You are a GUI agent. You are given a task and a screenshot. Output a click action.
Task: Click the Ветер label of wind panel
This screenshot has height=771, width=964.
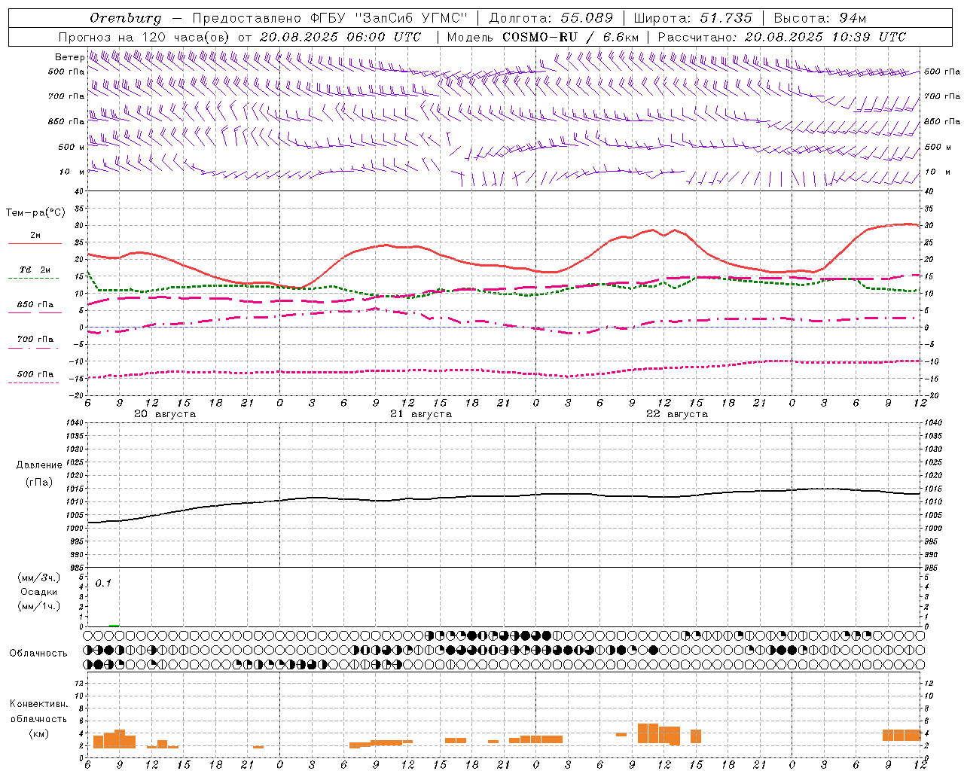point(69,57)
